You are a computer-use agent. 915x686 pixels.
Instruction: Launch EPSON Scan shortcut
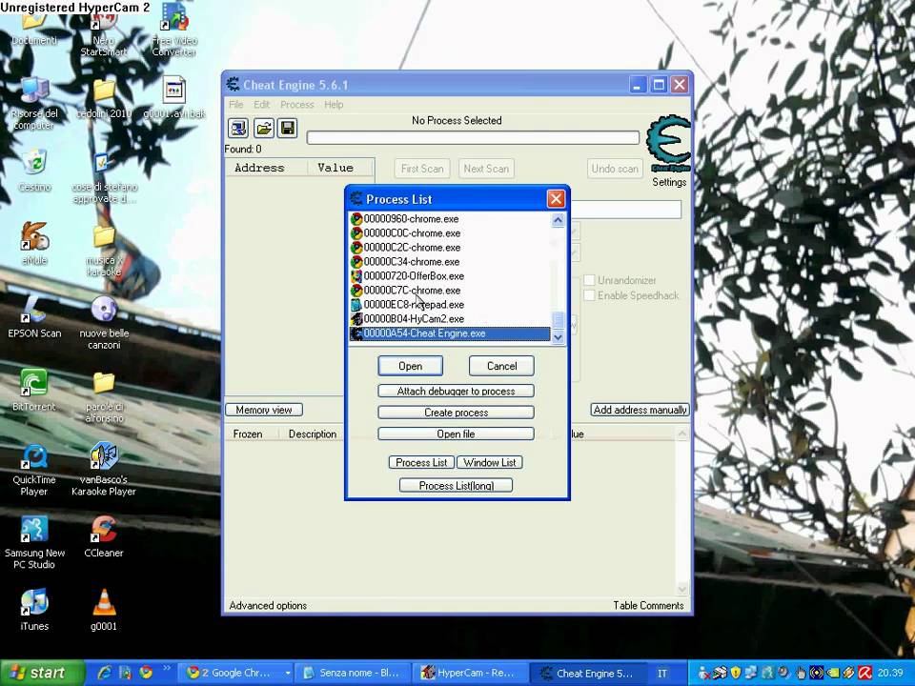[x=34, y=318]
